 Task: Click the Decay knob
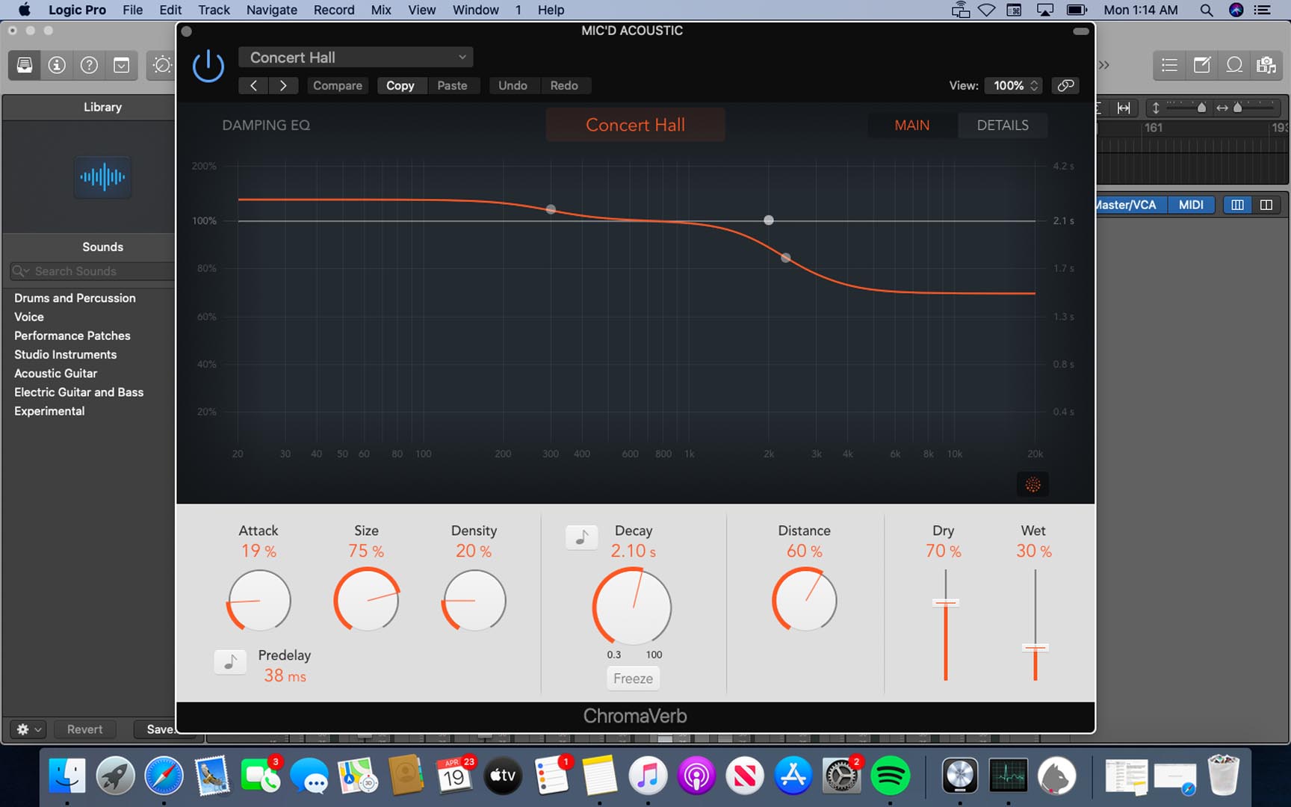coord(633,607)
